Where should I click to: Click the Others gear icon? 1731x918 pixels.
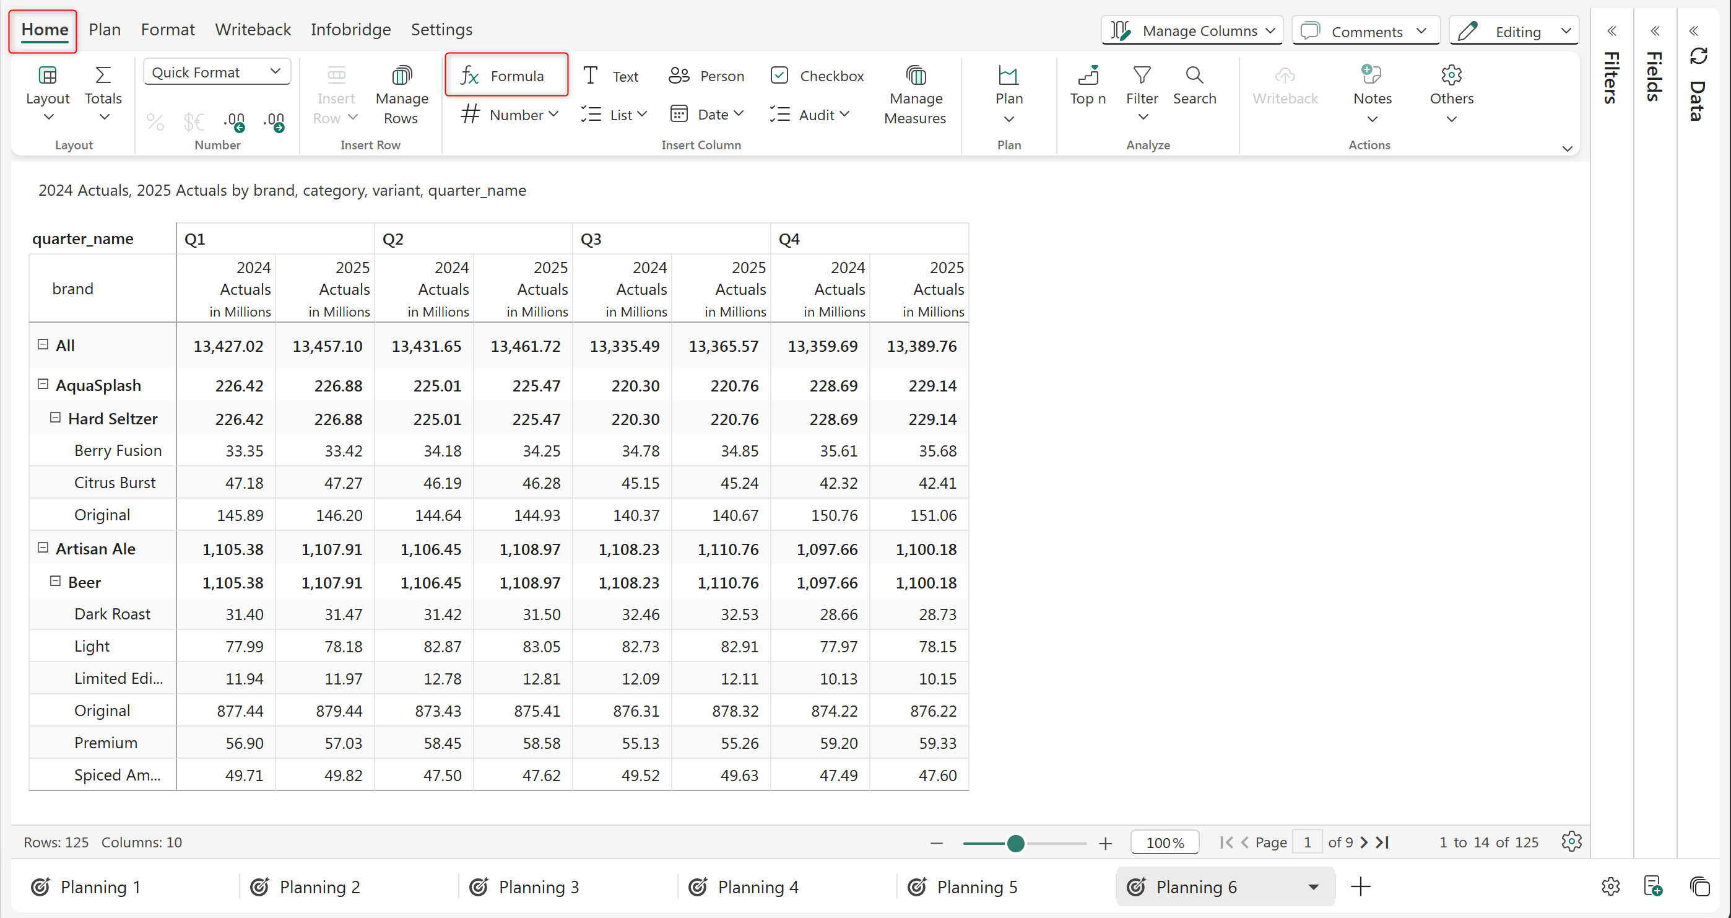coord(1450,76)
